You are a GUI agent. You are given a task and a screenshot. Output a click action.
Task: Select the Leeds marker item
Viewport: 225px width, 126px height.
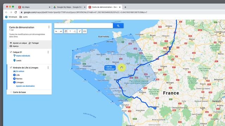pos(19,61)
